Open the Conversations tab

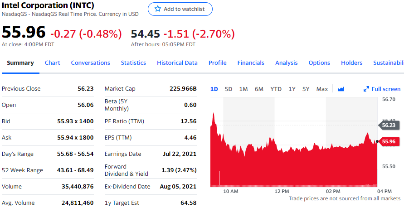click(x=91, y=63)
